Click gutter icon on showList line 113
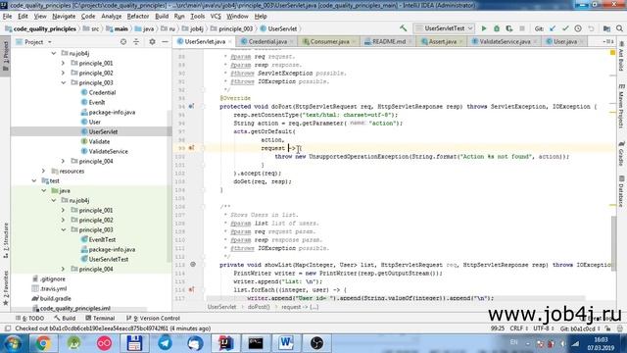The image size is (627, 353). tap(193, 265)
